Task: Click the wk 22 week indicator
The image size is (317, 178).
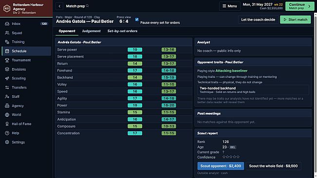Action: [x=279, y=4]
